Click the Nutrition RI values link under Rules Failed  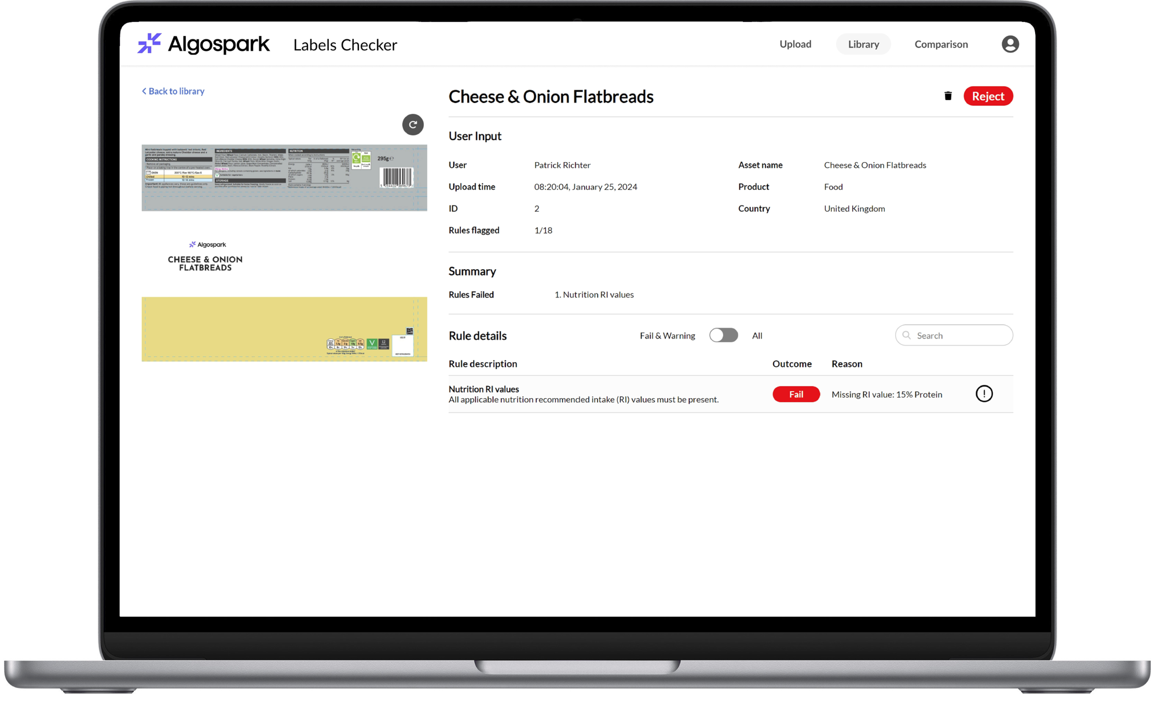pos(593,294)
